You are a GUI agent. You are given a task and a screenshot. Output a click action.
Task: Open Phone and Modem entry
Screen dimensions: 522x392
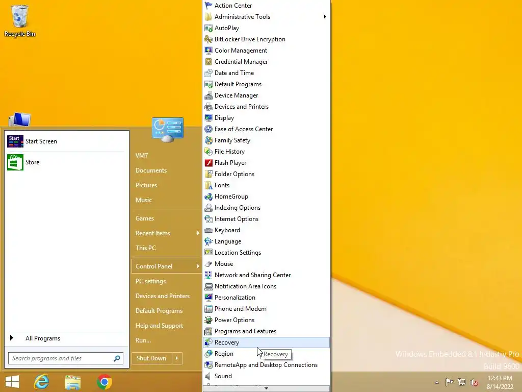click(x=266, y=309)
